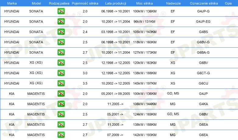
Task: Click the fuel icon in the G6BA-G row
Action: point(61,52)
